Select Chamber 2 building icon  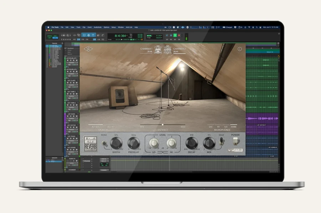pos(168,49)
